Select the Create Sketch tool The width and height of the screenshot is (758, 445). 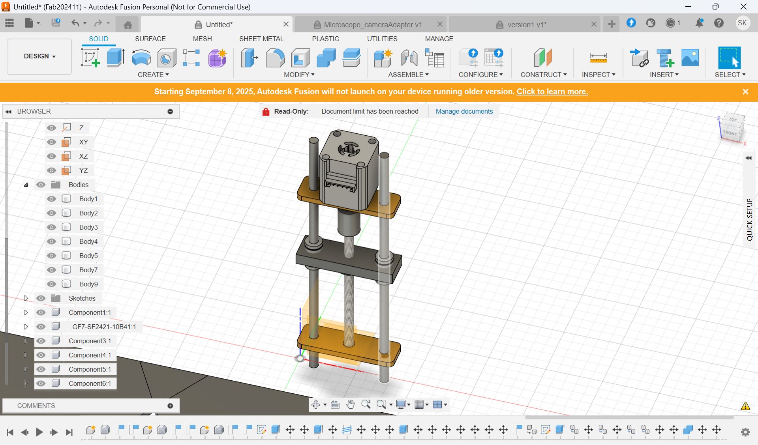[x=90, y=58]
